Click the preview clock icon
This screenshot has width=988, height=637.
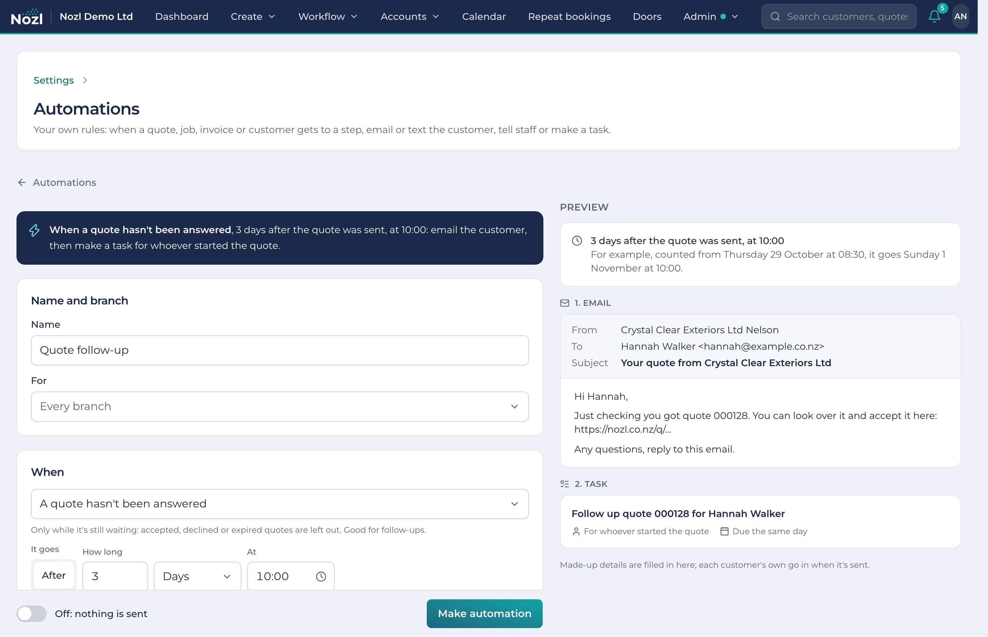point(577,241)
